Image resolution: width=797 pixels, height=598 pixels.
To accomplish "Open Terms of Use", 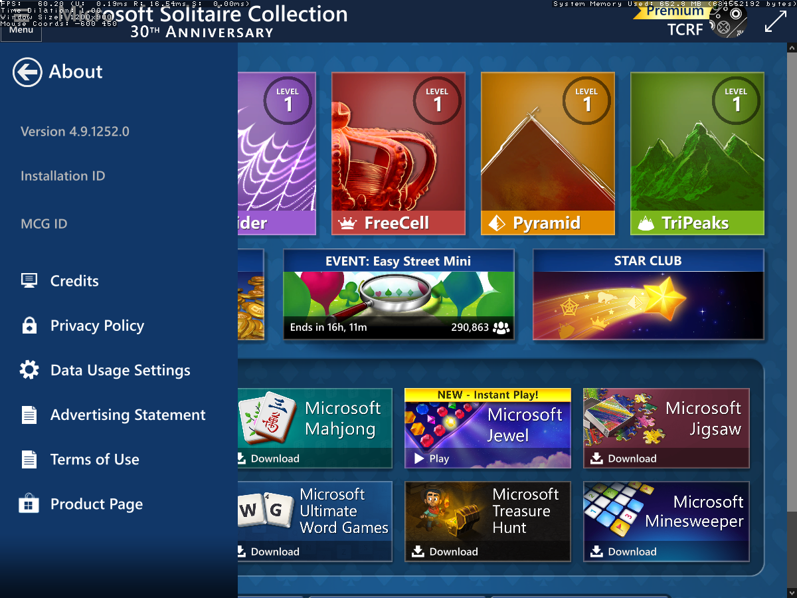I will pyautogui.click(x=95, y=459).
